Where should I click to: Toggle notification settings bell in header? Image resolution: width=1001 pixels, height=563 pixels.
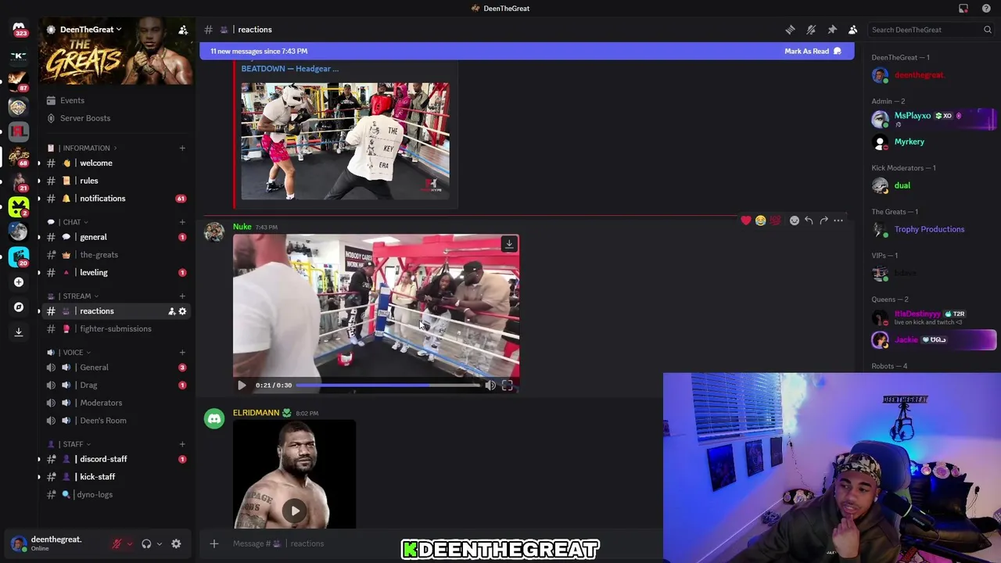point(811,30)
